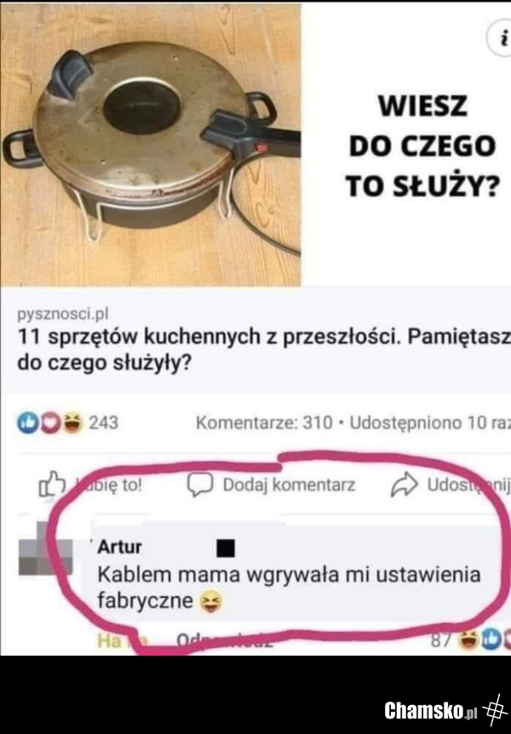The width and height of the screenshot is (511, 734).
Task: Click the heart reaction icon above the count
Action: [49, 422]
